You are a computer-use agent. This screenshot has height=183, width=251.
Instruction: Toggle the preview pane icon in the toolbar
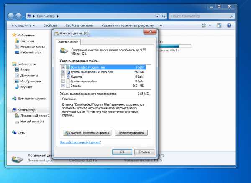219,25
